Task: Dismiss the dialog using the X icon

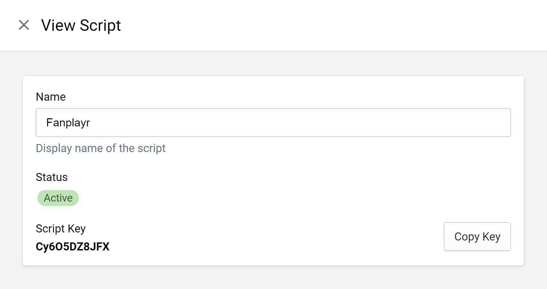Action: coord(24,25)
